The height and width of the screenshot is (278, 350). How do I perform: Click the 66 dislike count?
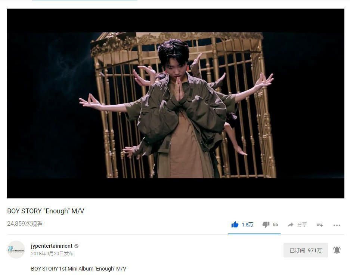(x=275, y=225)
